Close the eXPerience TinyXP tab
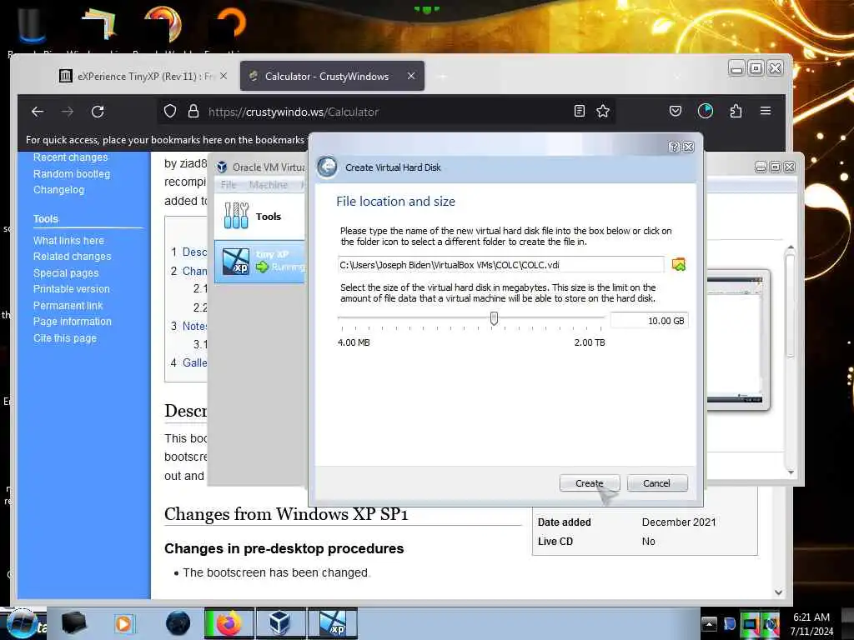Image resolution: width=854 pixels, height=640 pixels. [x=224, y=76]
